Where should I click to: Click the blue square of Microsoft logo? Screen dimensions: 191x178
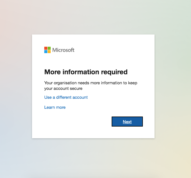[46, 51]
